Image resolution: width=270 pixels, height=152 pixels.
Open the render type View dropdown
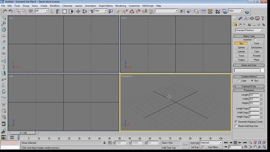coord(235,11)
